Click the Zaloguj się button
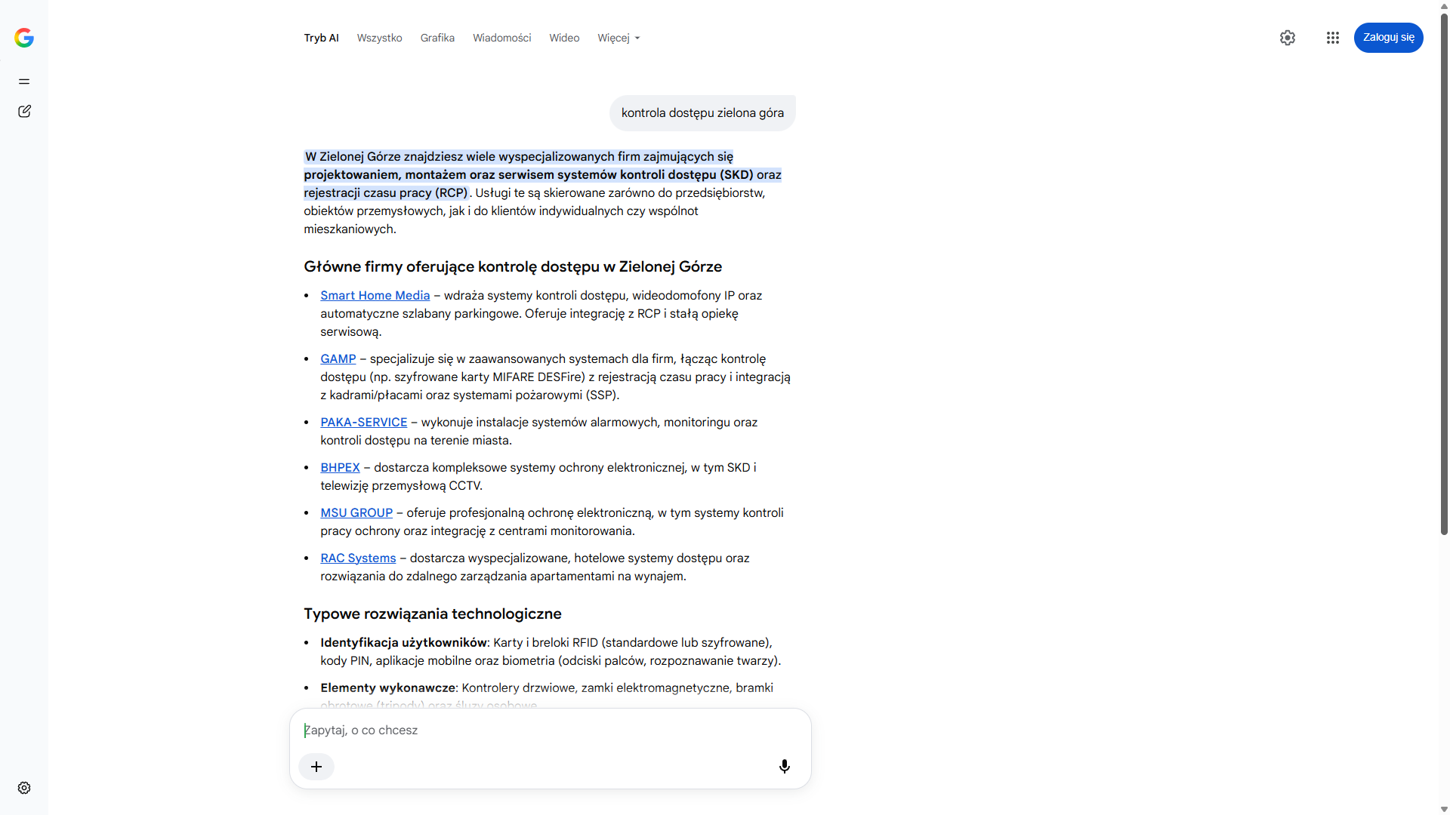 point(1388,38)
